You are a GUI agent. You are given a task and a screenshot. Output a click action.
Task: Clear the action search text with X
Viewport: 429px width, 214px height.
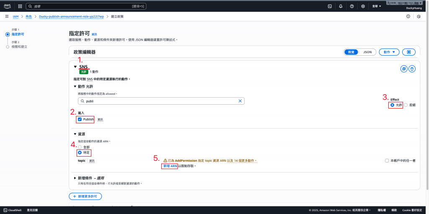[240, 101]
